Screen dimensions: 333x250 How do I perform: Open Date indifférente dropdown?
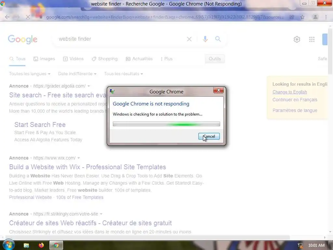[x=77, y=74]
